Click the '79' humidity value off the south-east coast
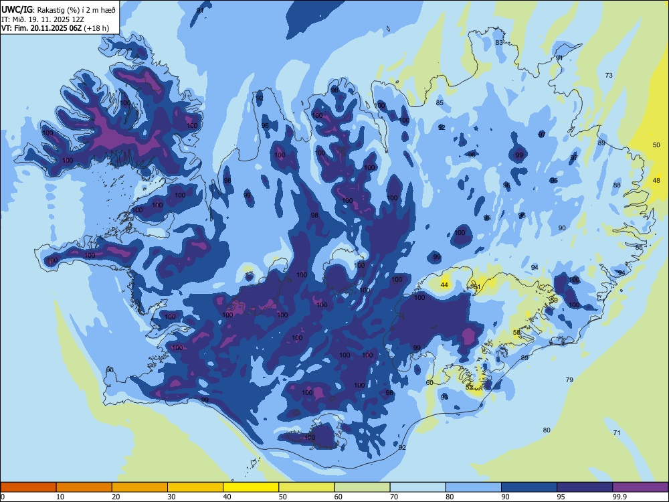669x502 pixels. click(569, 380)
